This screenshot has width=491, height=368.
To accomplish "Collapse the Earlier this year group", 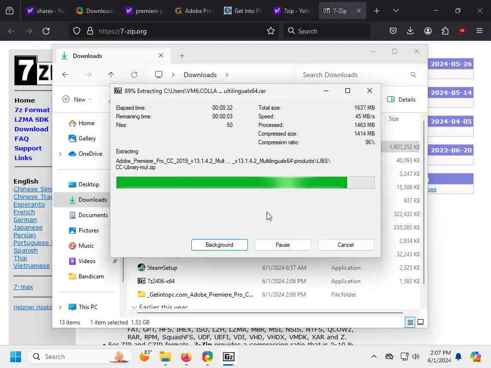I will click(x=134, y=307).
